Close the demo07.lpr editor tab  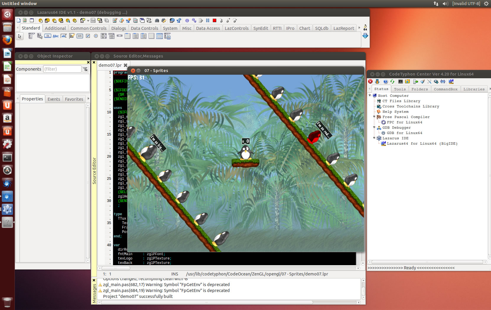(126, 65)
